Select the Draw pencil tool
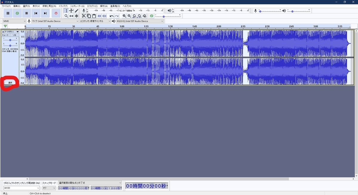The height and width of the screenshot is (195, 358). (77, 11)
